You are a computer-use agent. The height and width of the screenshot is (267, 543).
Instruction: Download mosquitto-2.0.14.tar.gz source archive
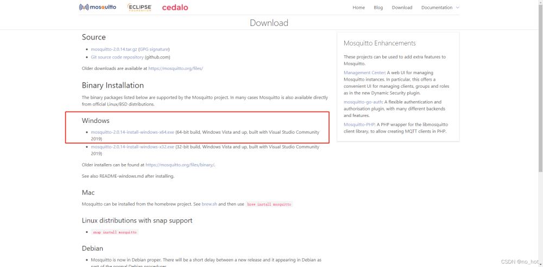(114, 49)
